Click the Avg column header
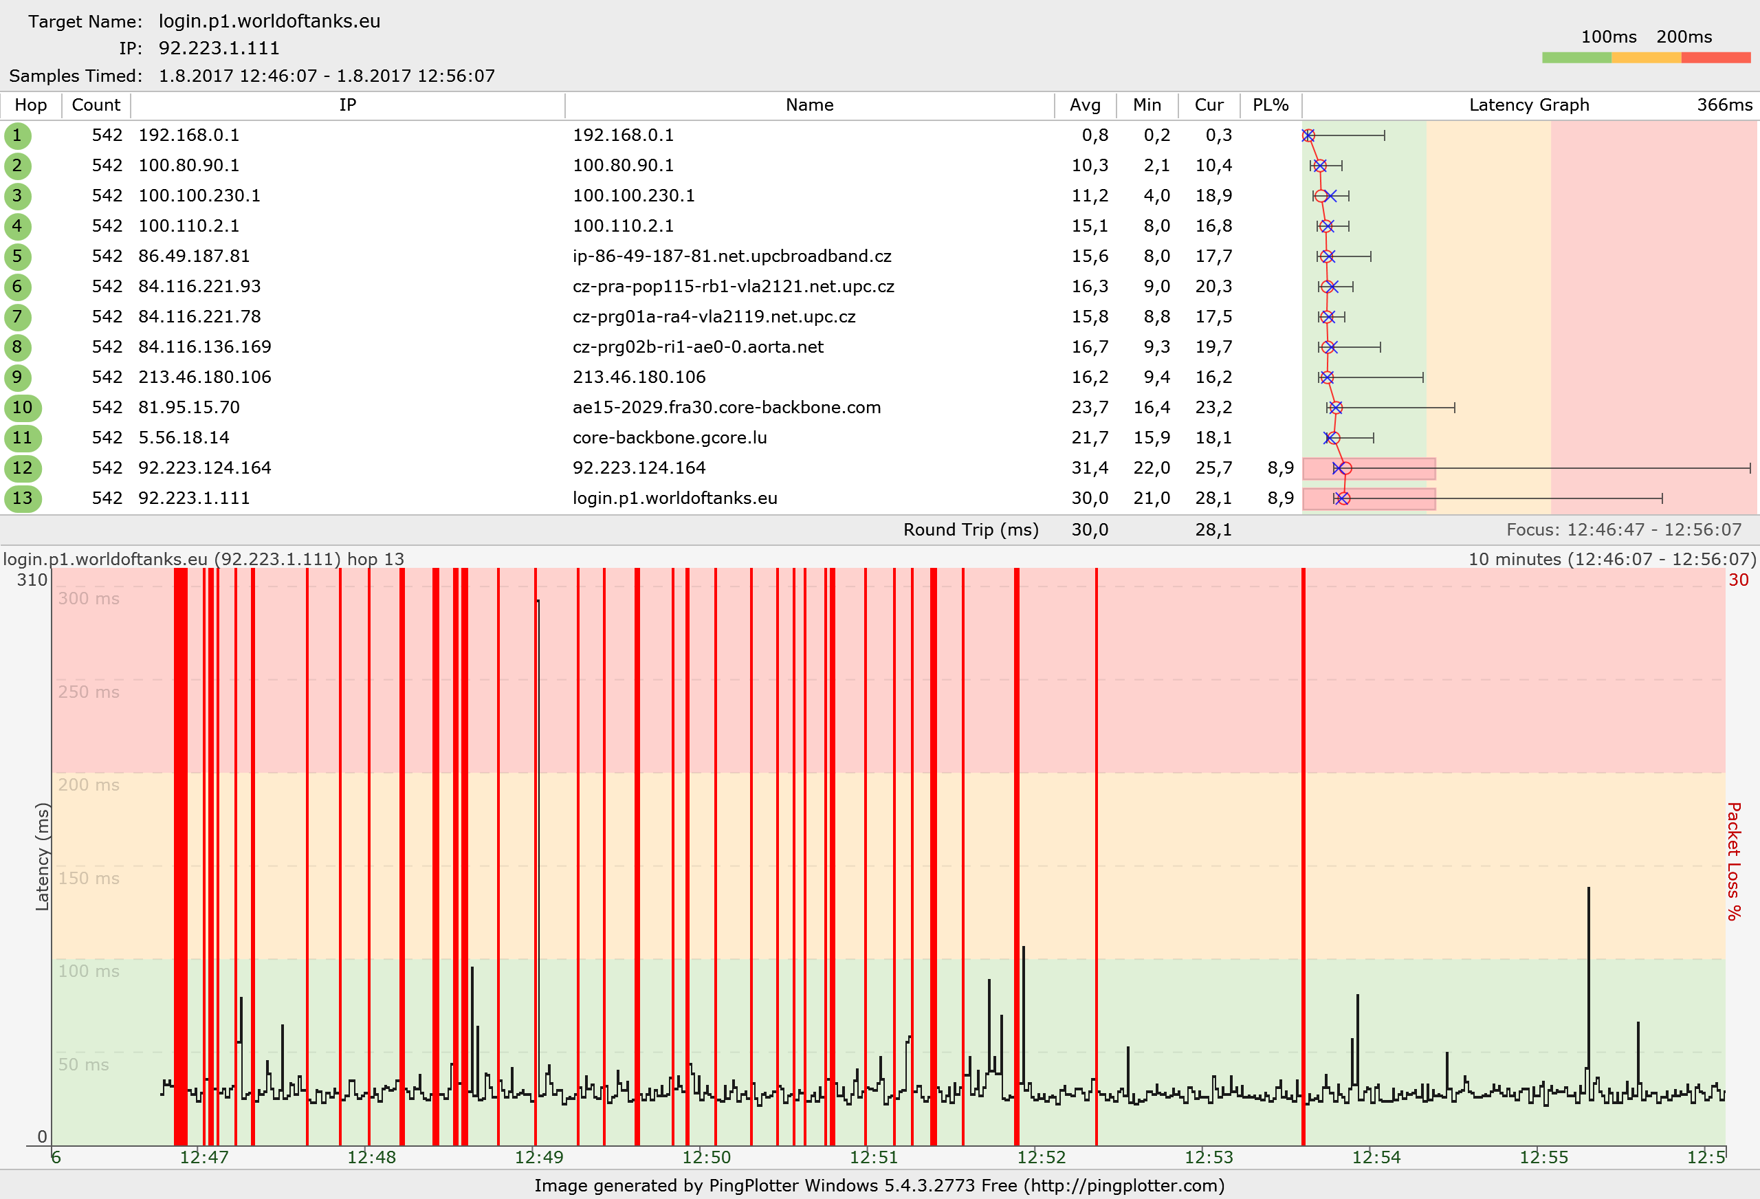This screenshot has height=1199, width=1760. (x=1084, y=105)
